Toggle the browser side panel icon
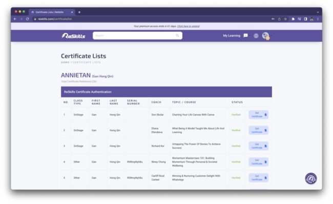The height and width of the screenshot is (204, 333). tap(305, 19)
